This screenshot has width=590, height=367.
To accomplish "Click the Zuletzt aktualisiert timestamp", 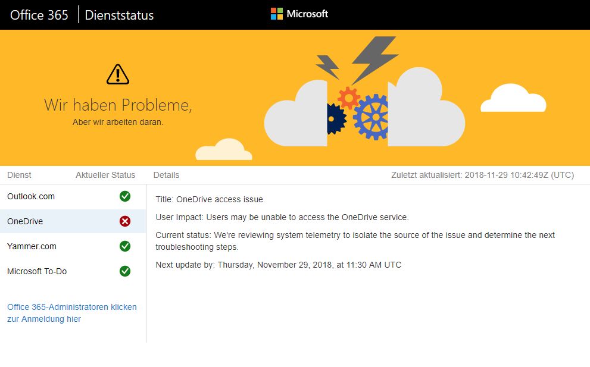I will [x=482, y=175].
